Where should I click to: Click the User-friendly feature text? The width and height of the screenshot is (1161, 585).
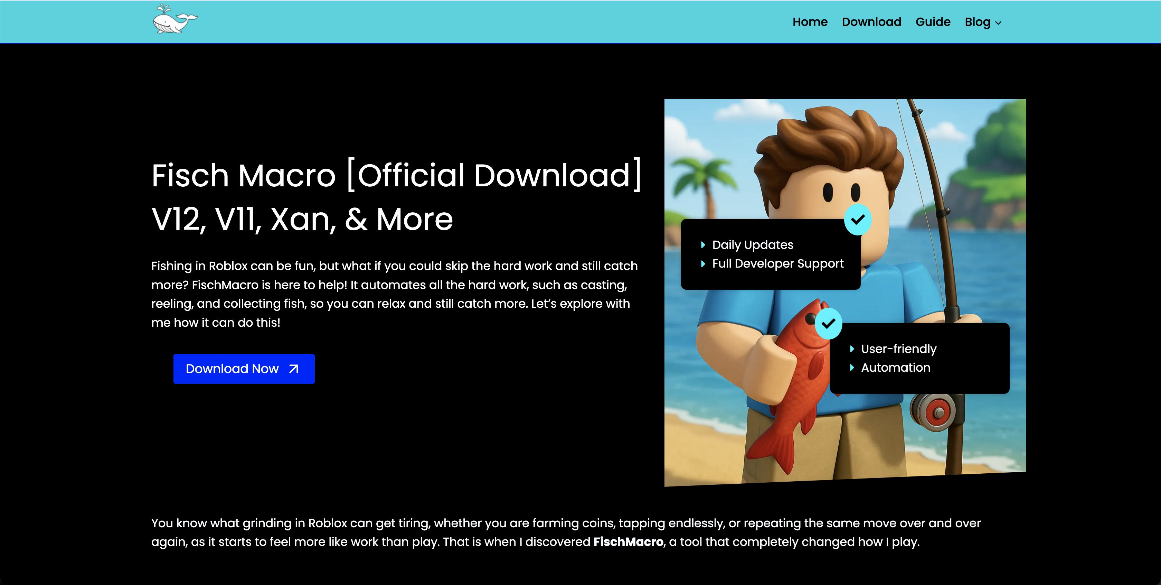pyautogui.click(x=898, y=349)
